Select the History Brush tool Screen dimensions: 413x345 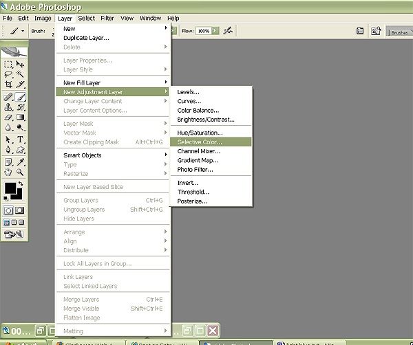coord(20,107)
